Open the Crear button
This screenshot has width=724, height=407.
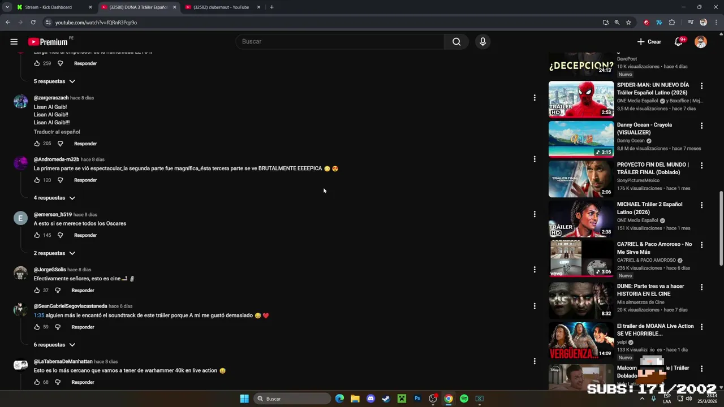(x=649, y=42)
